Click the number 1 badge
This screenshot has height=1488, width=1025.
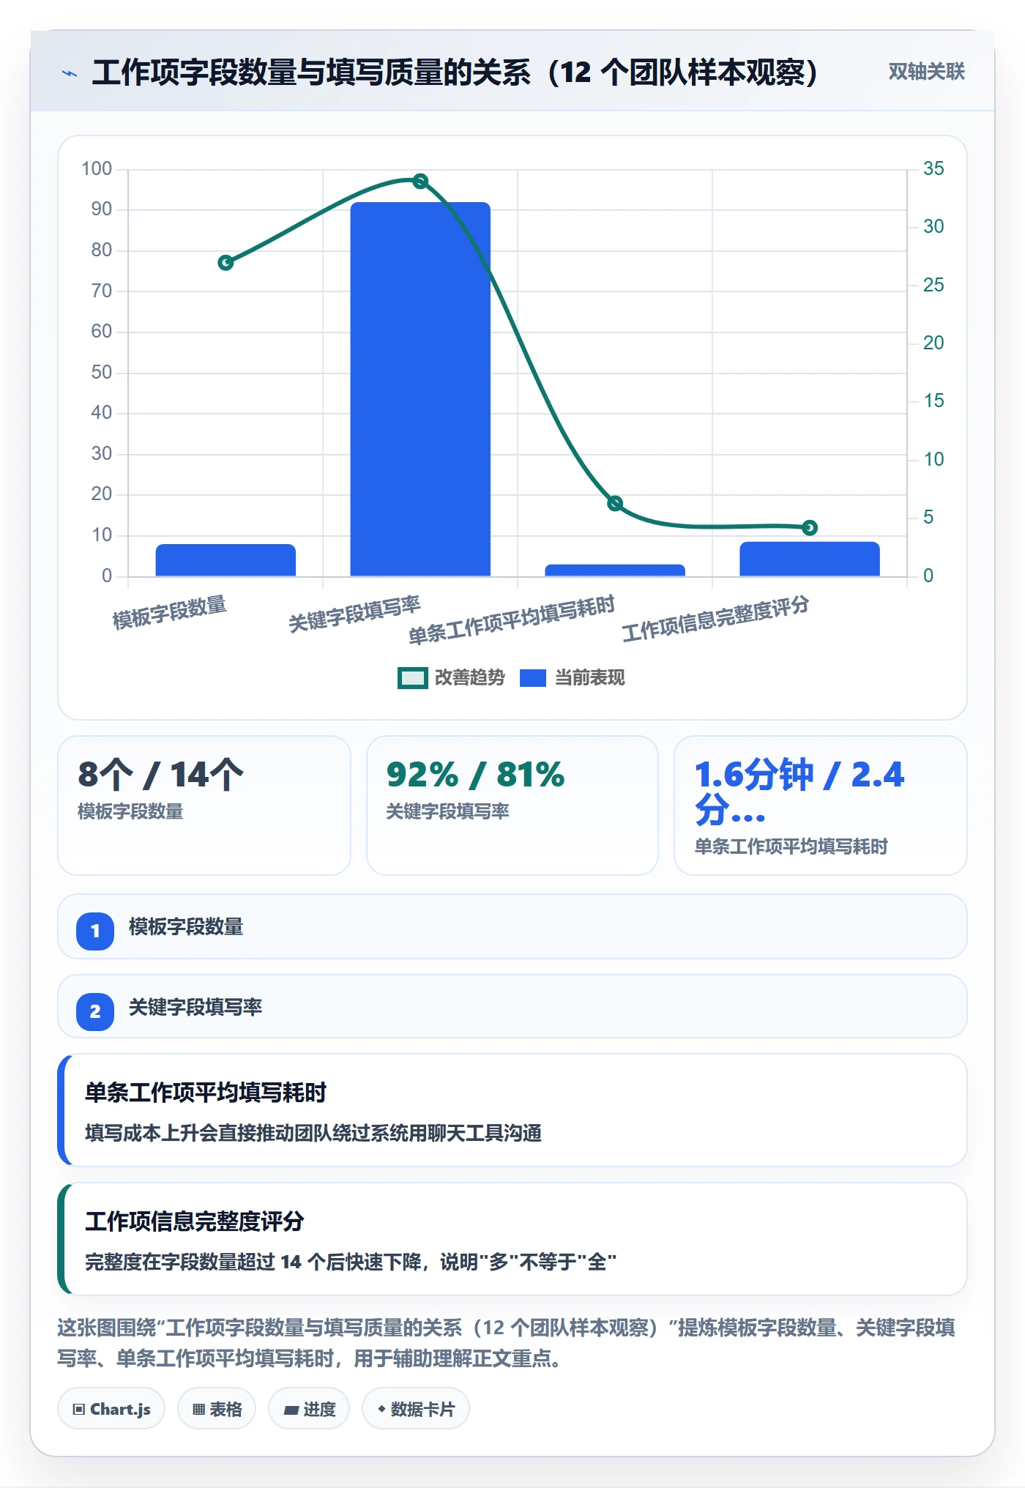coord(95,931)
